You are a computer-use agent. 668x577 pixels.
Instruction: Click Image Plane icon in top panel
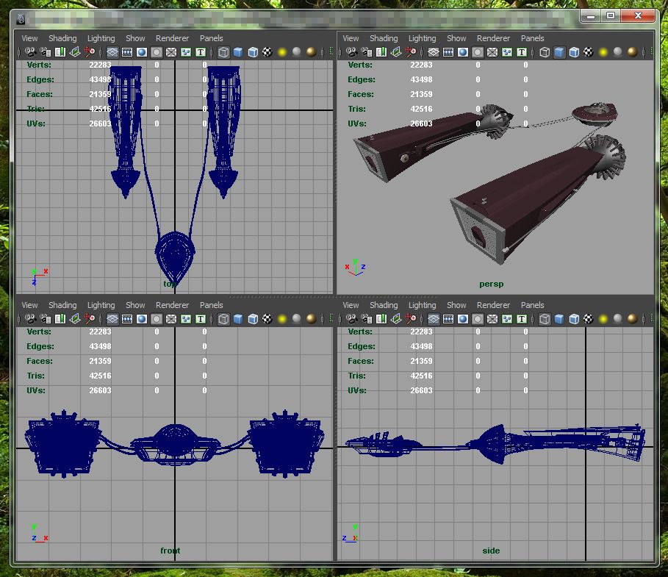[x=75, y=52]
